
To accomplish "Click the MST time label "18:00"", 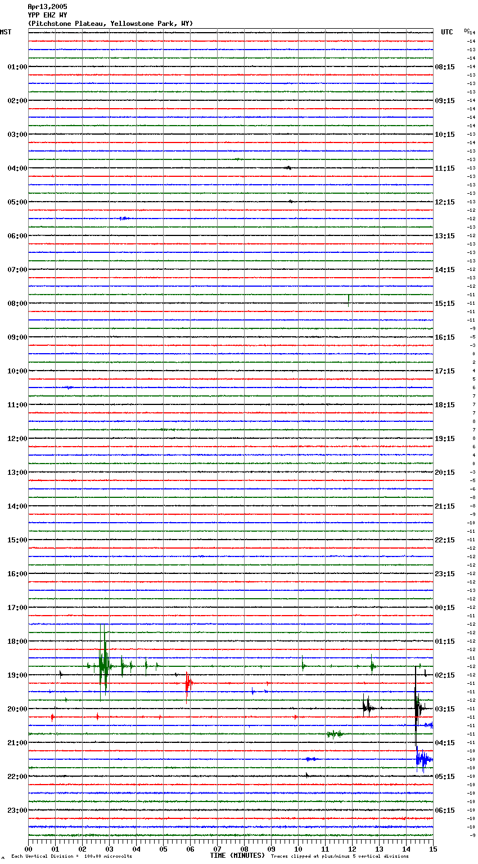I will [17, 642].
